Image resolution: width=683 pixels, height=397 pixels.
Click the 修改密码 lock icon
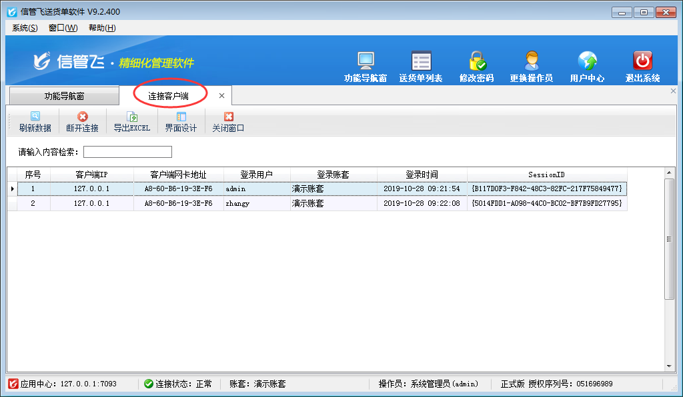tap(476, 62)
